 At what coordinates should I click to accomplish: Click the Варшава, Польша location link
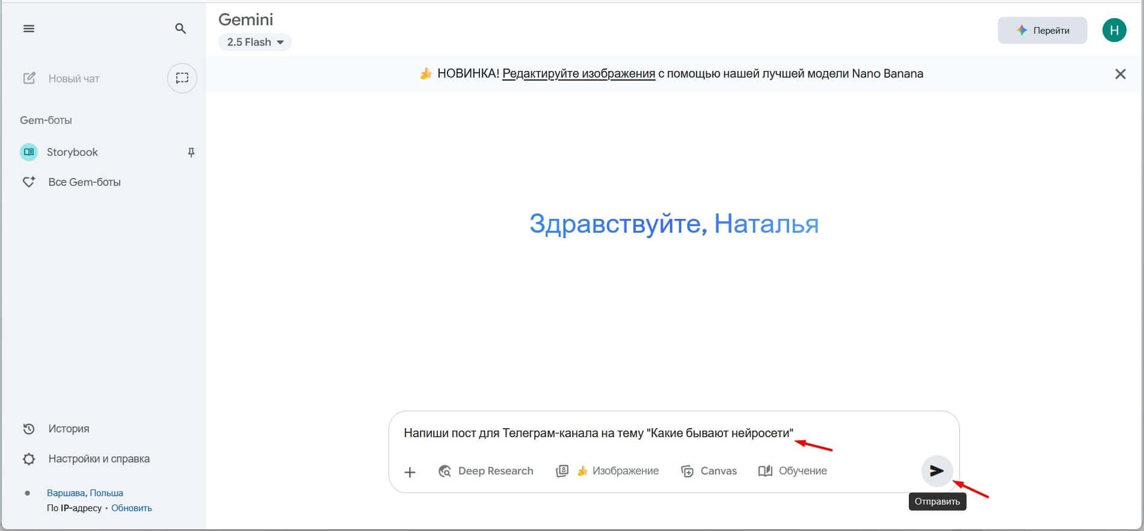pos(85,493)
